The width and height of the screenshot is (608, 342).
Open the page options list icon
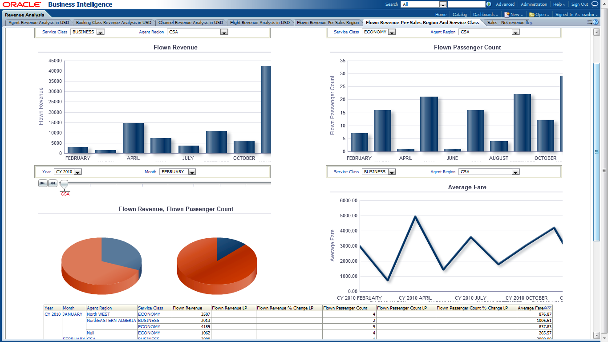coord(590,22)
